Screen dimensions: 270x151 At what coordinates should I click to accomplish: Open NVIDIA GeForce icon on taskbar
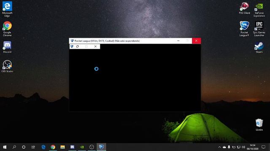82,147
